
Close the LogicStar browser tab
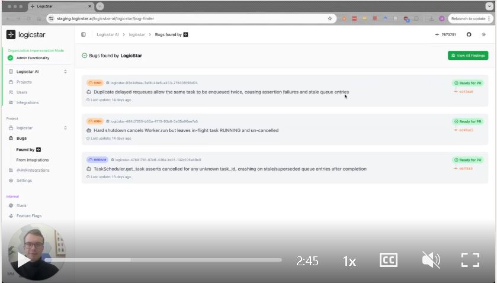[89, 6]
